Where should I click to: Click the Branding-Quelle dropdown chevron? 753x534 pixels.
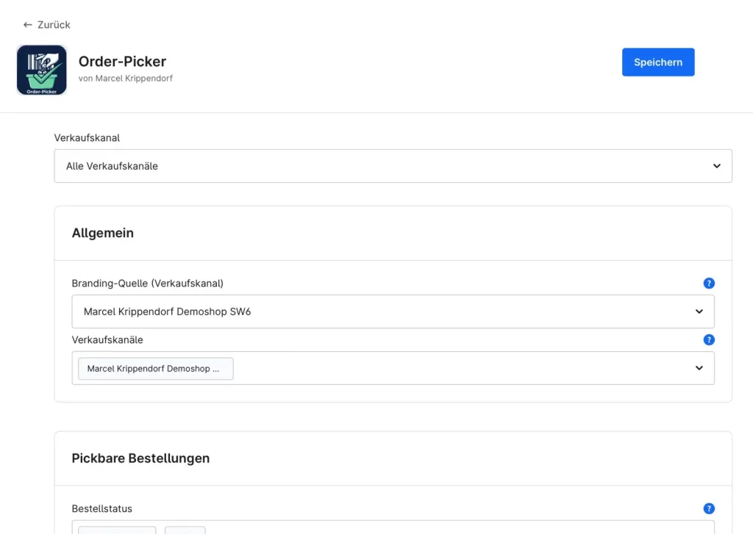click(x=699, y=311)
